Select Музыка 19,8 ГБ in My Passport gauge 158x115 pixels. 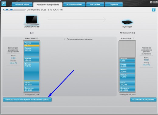click(127, 71)
